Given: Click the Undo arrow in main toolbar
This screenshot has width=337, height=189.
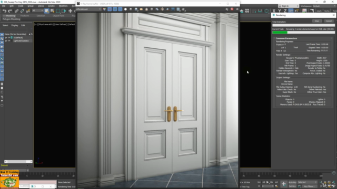Looking at the screenshot, I should tap(4, 10).
